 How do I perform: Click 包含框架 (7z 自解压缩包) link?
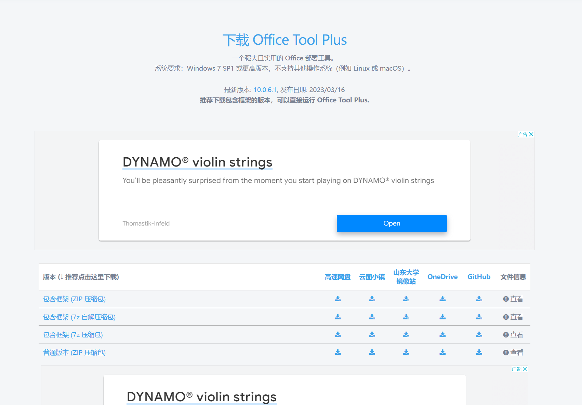(x=79, y=317)
